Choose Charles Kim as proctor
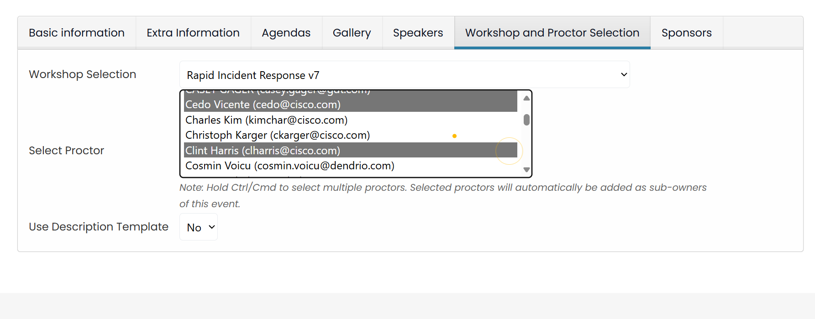815x319 pixels. [x=267, y=120]
